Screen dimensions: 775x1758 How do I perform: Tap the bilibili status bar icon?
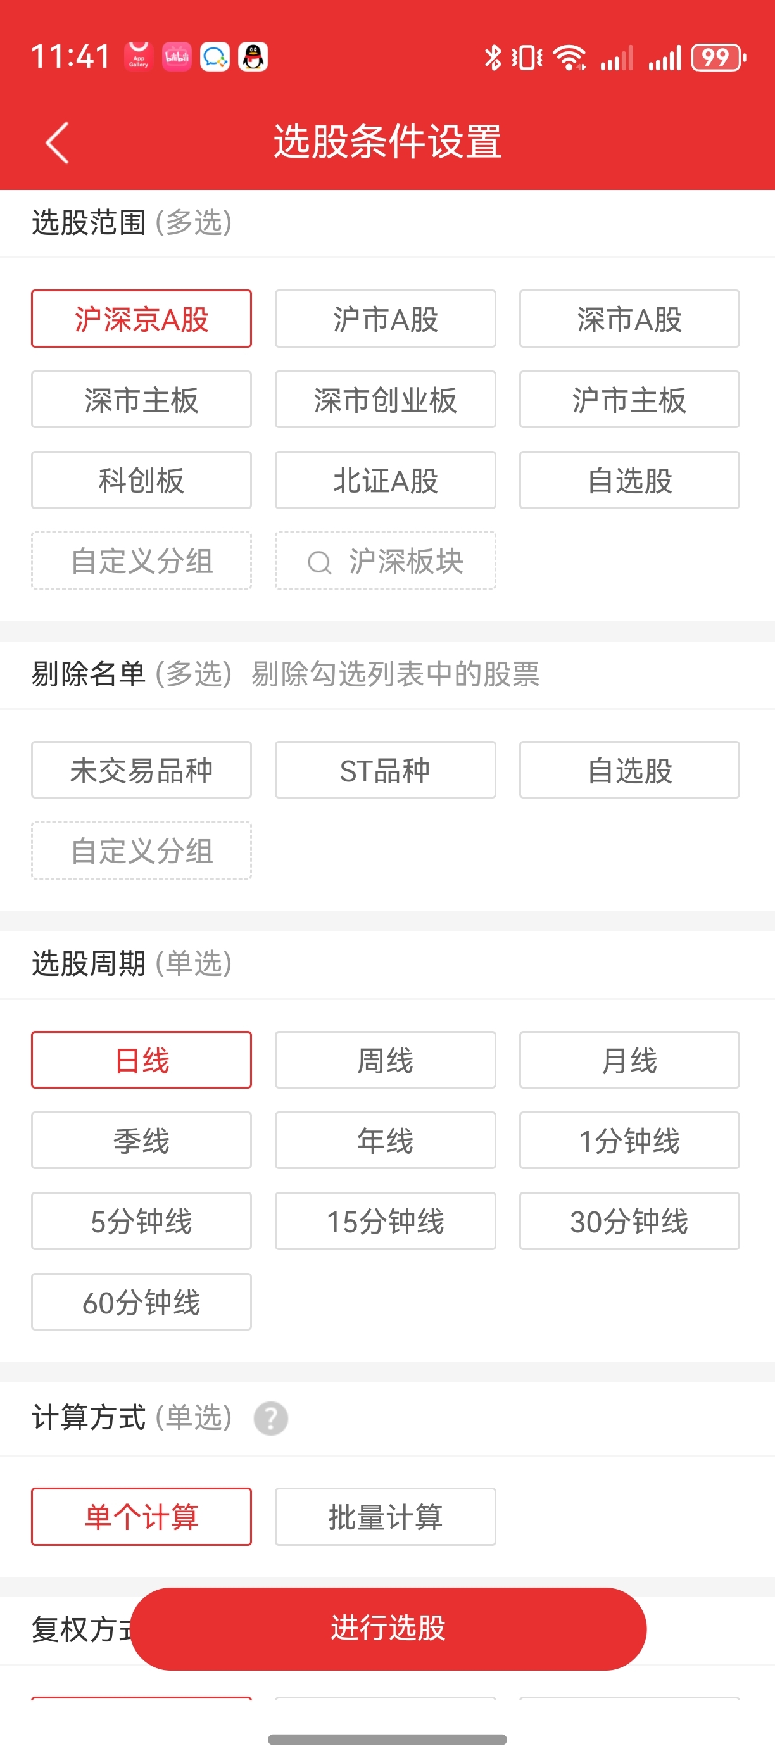tap(177, 56)
